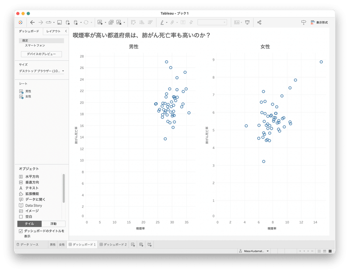This screenshot has height=273, width=350.
Task: Open the fit size combo box in toolbar
Action: 212,22
